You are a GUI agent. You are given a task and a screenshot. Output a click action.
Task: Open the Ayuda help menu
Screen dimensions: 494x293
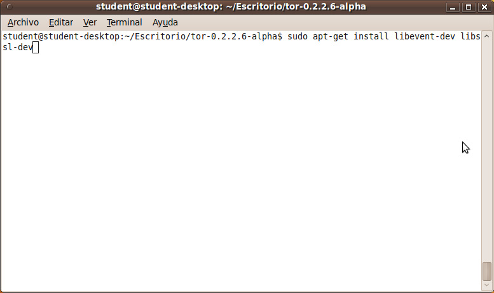(x=165, y=22)
